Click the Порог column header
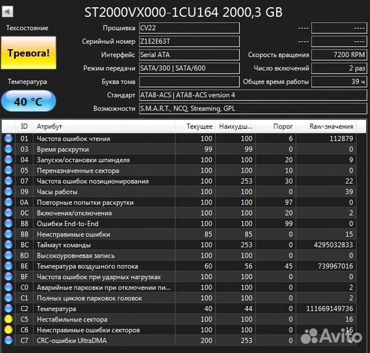370x353 pixels. tap(276, 126)
